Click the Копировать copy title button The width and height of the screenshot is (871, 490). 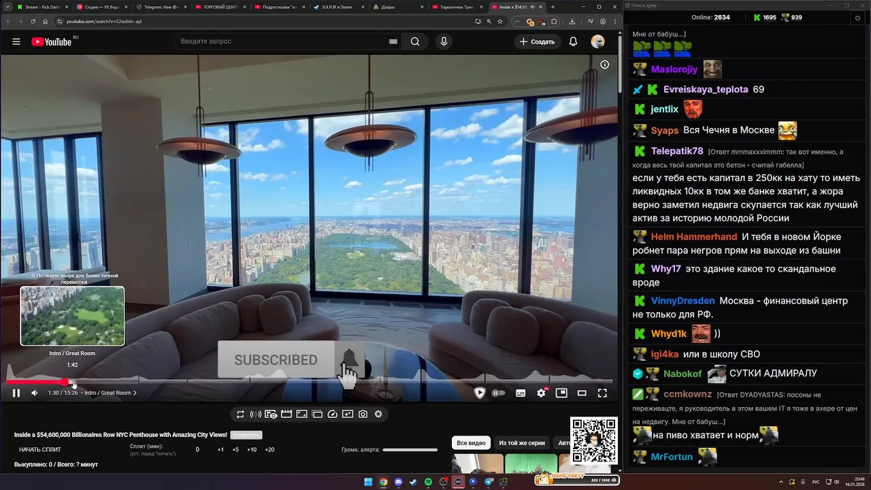246,435
